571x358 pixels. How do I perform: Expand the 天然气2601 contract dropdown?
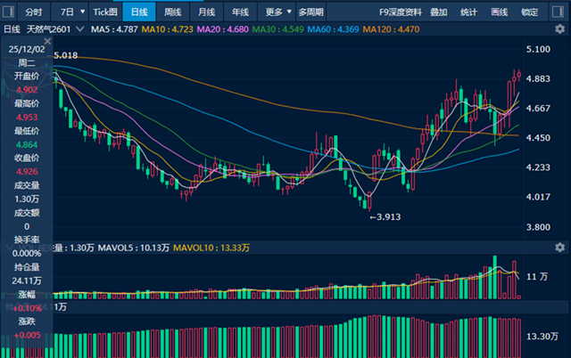pos(80,29)
